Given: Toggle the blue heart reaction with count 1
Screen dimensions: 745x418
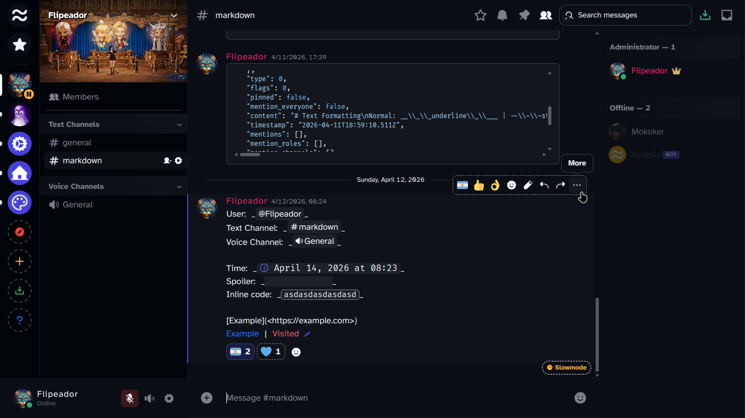Looking at the screenshot, I should tap(271, 352).
